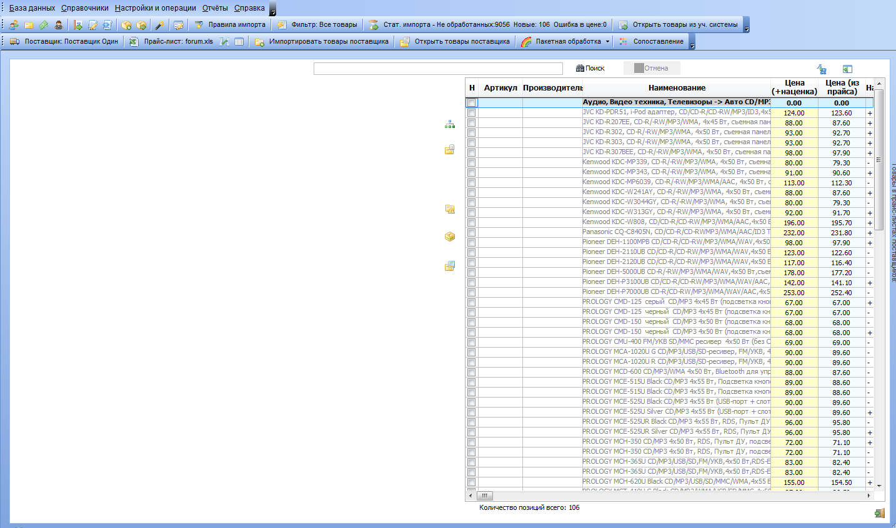Viewport: 896px width, 528px height.
Task: Expand Пакетная обработка dropdown
Action: click(x=607, y=42)
